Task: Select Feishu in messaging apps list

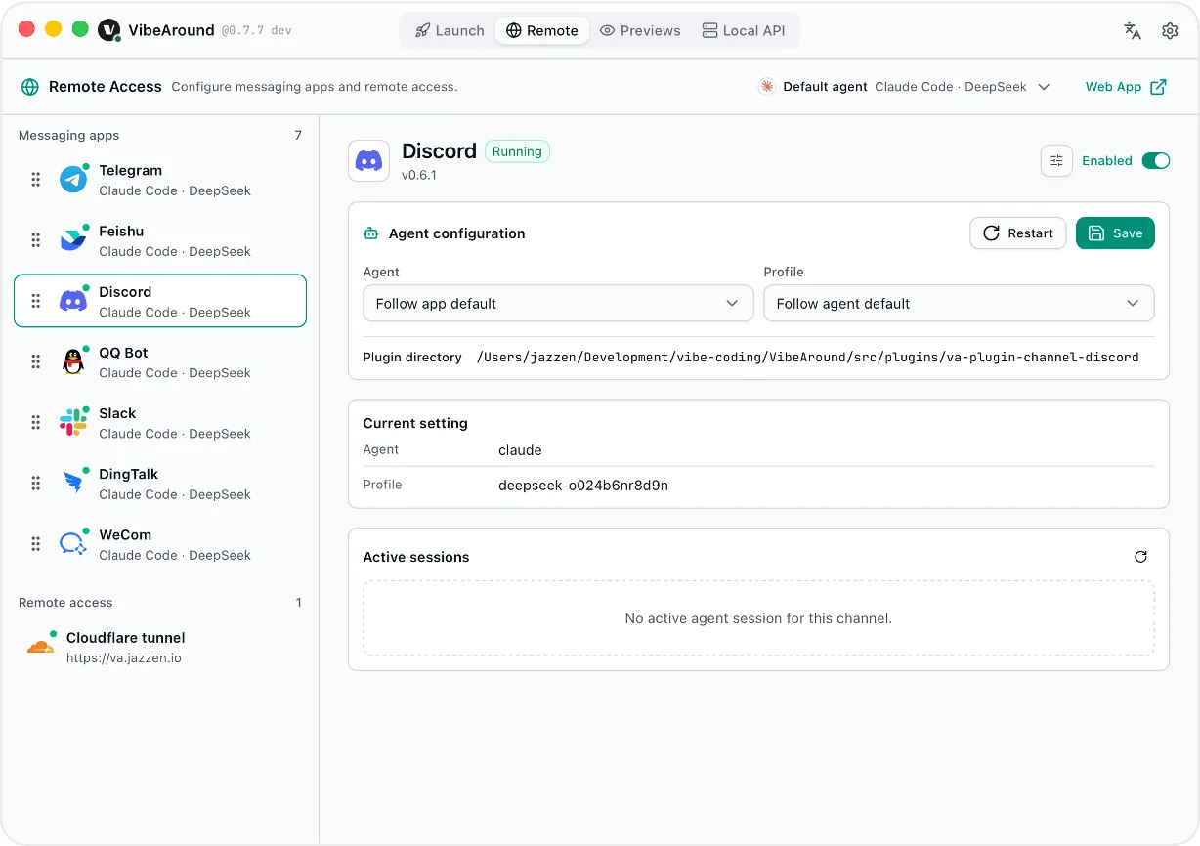Action: coord(160,240)
